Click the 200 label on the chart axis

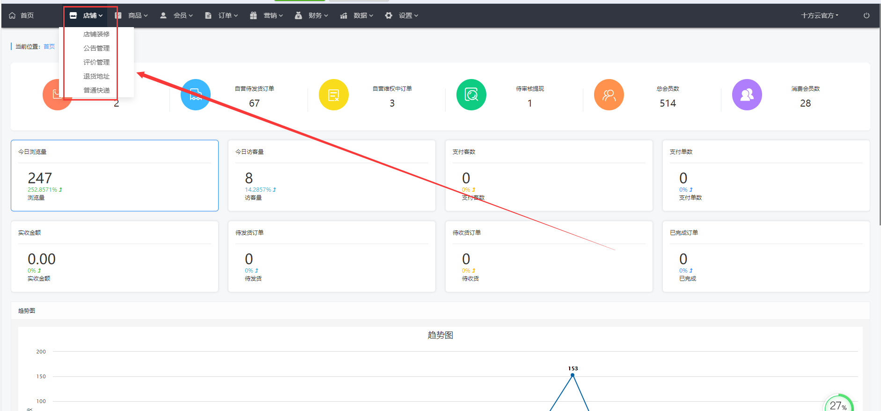[41, 352]
